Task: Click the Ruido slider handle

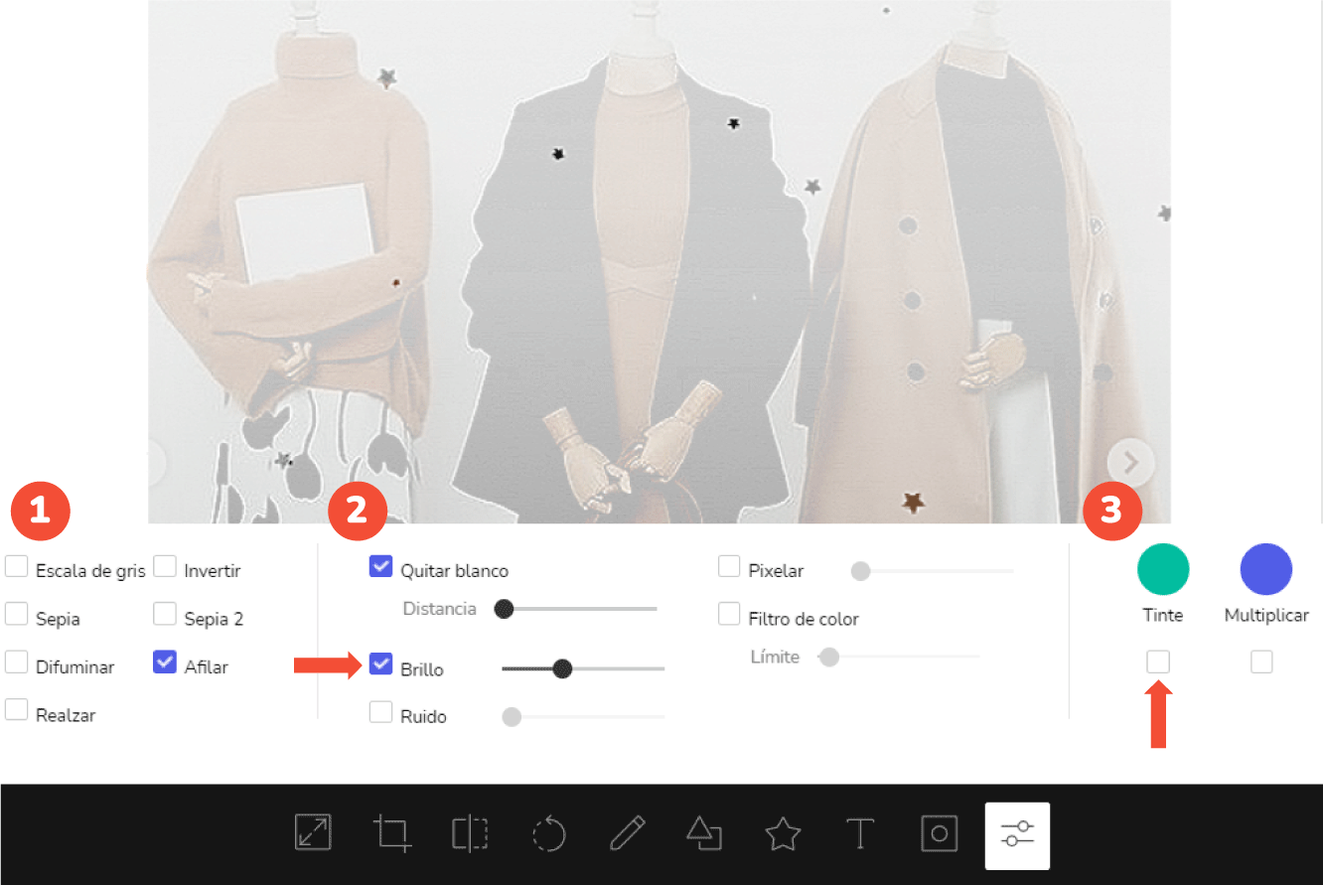Action: [512, 716]
